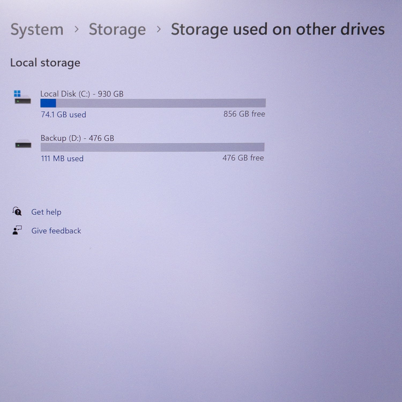Click the chevron between System and Storage

pyautogui.click(x=77, y=29)
